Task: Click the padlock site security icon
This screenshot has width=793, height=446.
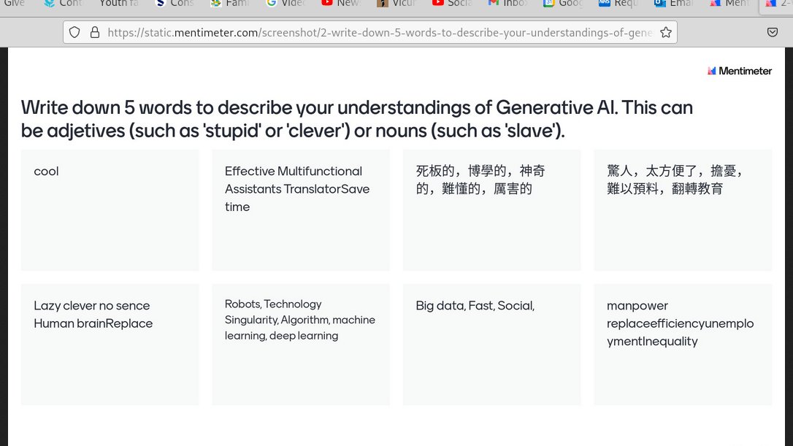Action: [95, 32]
